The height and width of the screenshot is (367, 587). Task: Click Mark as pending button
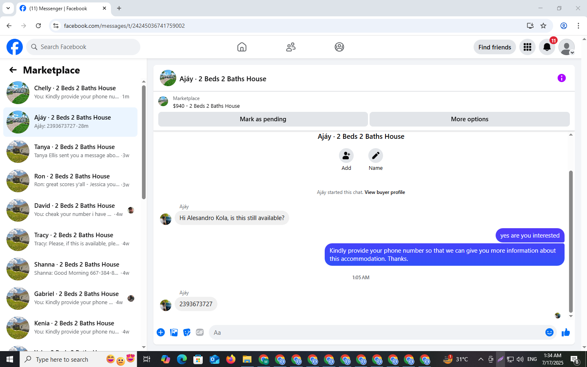pos(263,119)
